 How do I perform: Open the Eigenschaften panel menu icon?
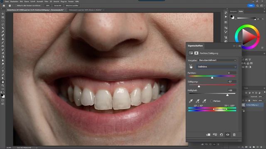click(239, 46)
